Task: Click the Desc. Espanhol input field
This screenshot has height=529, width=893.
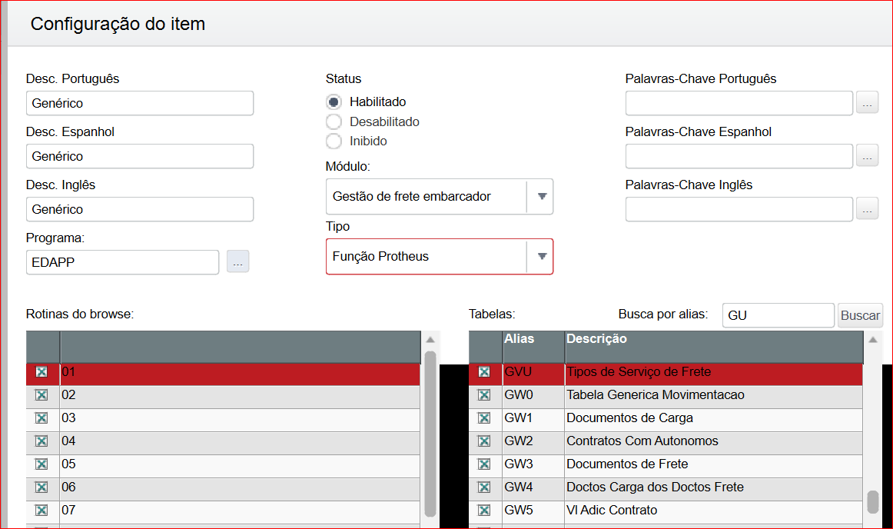Action: (140, 156)
